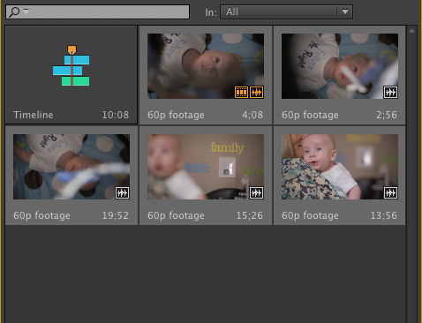
Task: Click the 60p footage label of 15;26 clip
Action: pos(176,215)
